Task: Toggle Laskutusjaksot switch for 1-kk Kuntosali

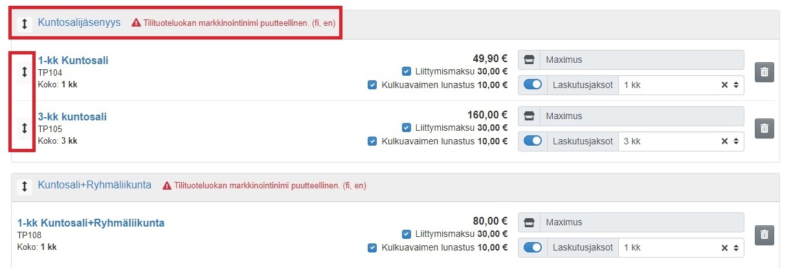Action: click(x=533, y=85)
